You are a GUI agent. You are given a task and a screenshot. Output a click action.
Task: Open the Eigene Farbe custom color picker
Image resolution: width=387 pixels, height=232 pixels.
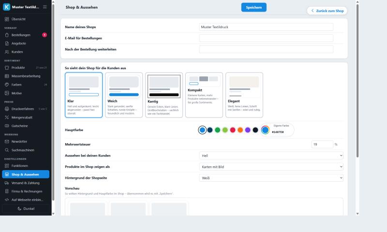265,130
